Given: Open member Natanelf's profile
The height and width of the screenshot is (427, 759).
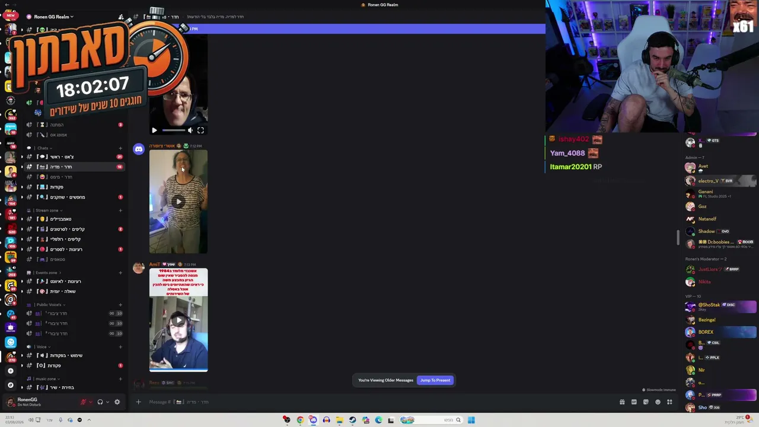Looking at the screenshot, I should (720, 219).
